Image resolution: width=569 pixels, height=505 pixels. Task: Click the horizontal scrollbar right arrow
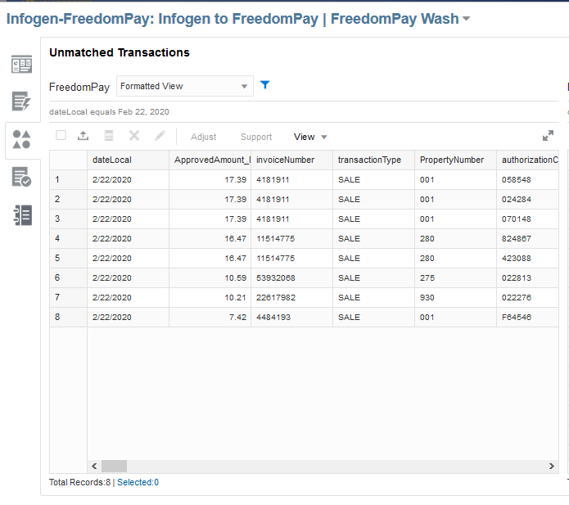[x=551, y=466]
